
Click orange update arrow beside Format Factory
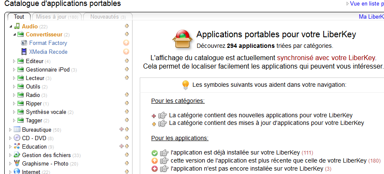(x=126, y=43)
